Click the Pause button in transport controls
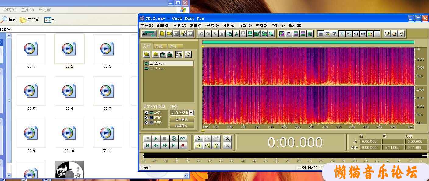This screenshot has width=429, height=181. pyautogui.click(x=165, y=139)
